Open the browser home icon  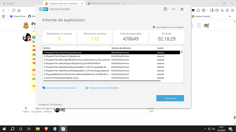pos(19,10)
